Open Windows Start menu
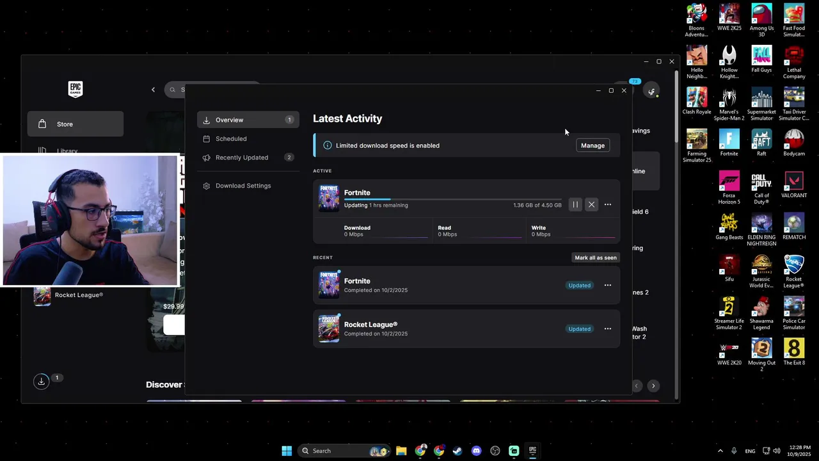Viewport: 819px width, 461px height. coord(287,451)
